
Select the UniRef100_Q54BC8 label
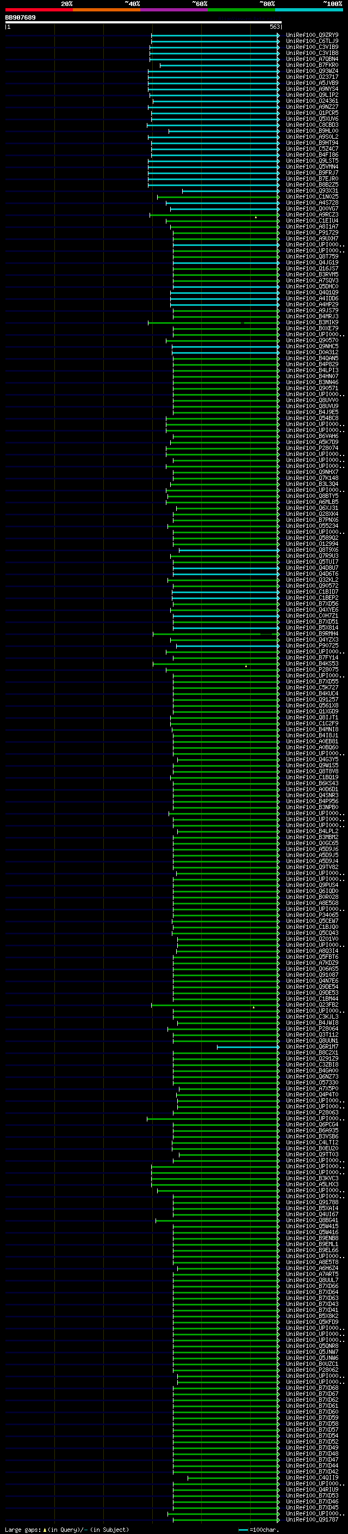(312, 418)
